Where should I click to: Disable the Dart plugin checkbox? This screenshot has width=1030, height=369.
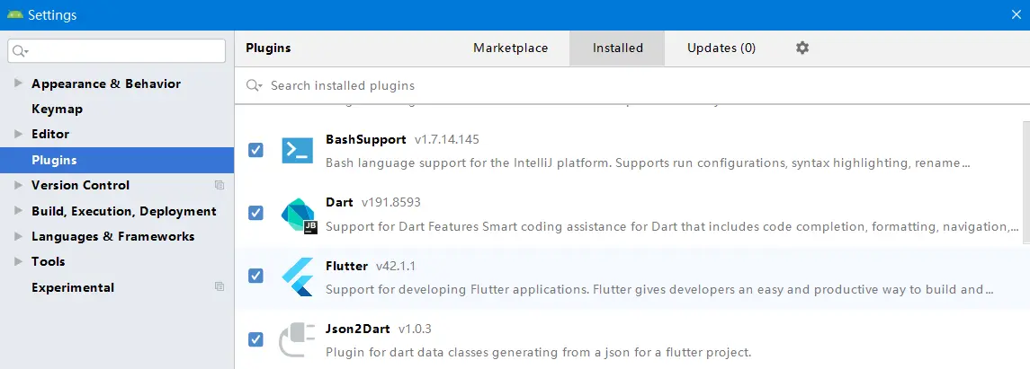(x=255, y=213)
